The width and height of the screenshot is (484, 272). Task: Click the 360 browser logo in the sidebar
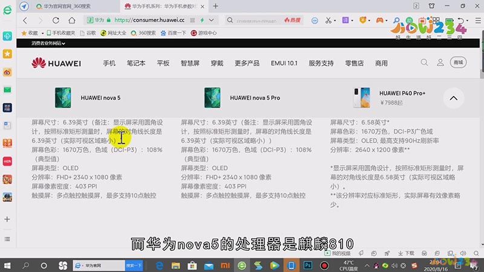click(x=7, y=10)
